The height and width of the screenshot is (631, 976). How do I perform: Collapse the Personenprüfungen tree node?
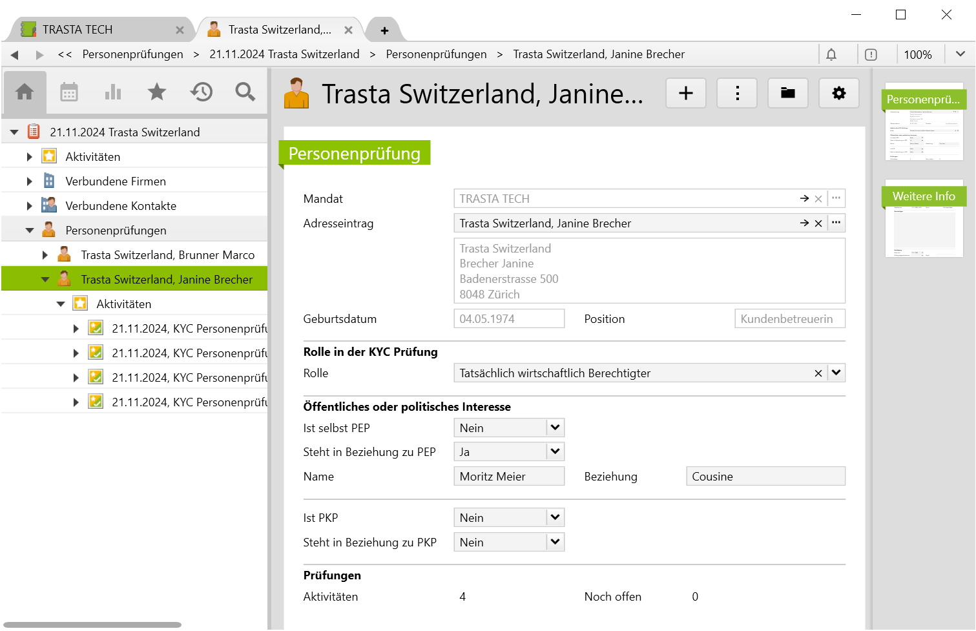click(x=29, y=231)
